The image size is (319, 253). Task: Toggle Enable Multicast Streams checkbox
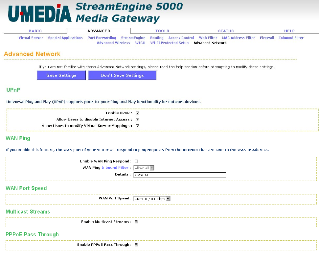tap(136, 222)
